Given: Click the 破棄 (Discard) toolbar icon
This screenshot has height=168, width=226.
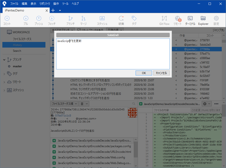Looking at the screenshot, I should click(121, 20).
